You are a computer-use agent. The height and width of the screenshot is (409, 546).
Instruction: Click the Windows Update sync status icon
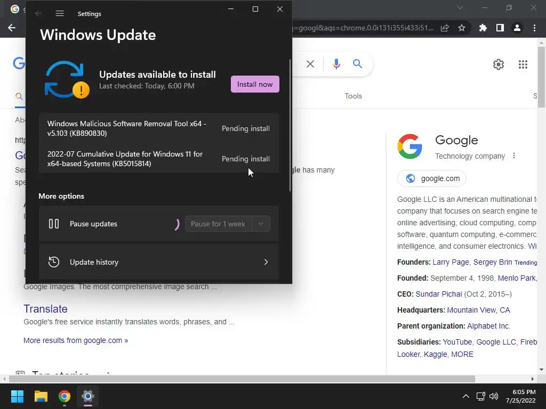click(67, 80)
